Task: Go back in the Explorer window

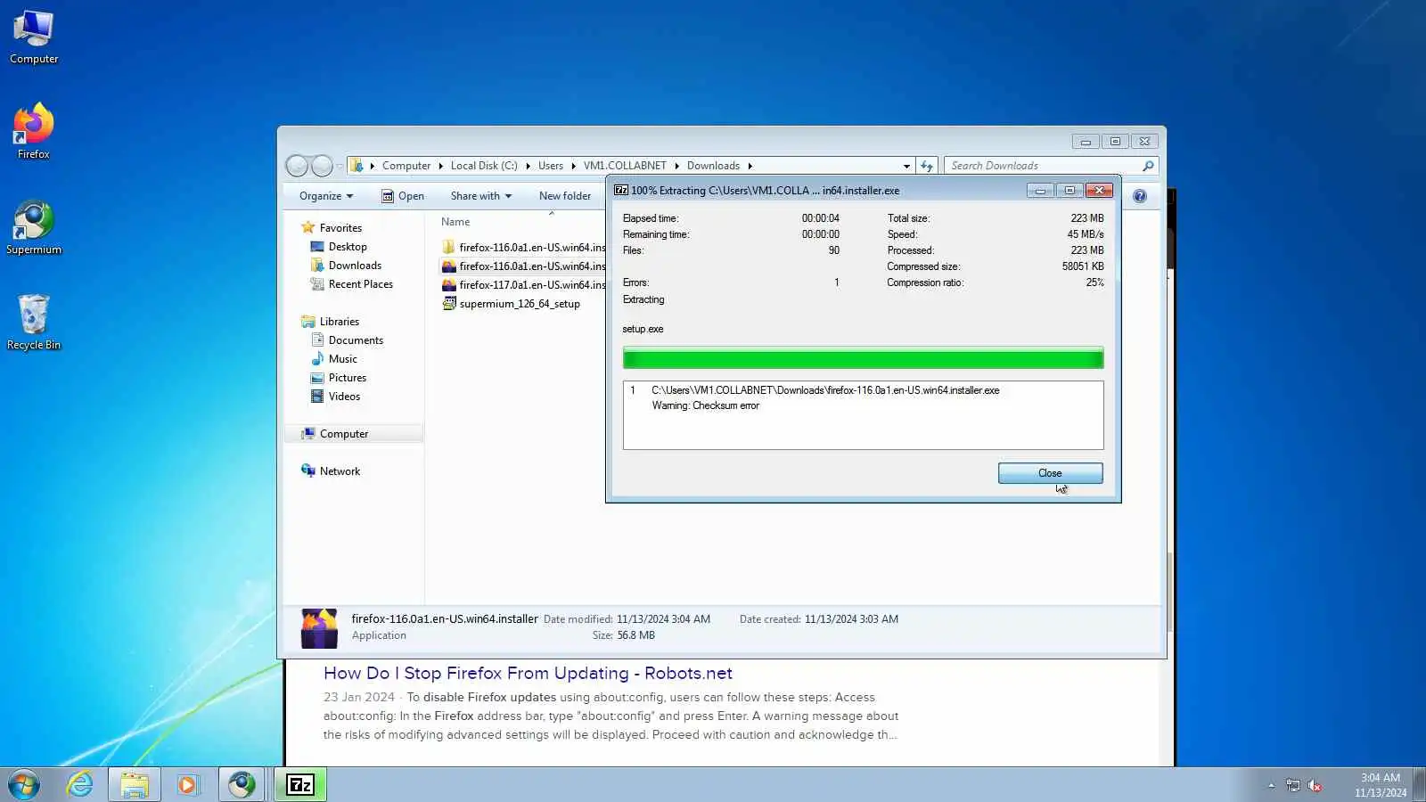Action: click(x=297, y=166)
